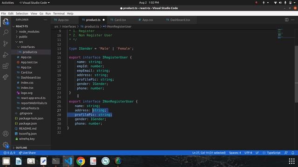
Task: Open the Go menu
Action: pos(41,13)
